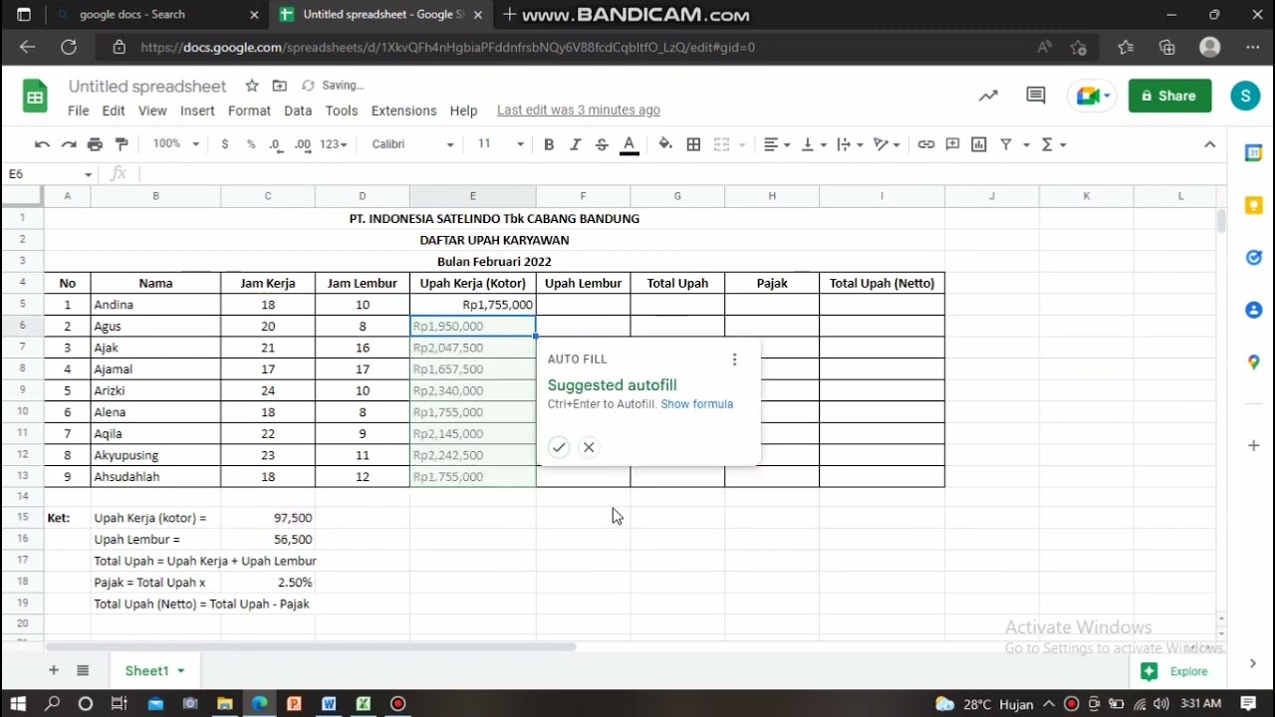
Task: Click the Insert comment icon
Action: click(x=952, y=144)
